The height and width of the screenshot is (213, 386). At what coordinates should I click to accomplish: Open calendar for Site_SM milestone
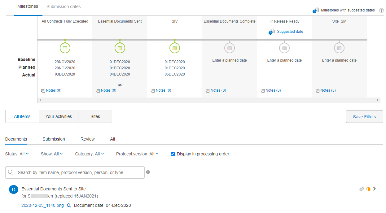(x=339, y=48)
